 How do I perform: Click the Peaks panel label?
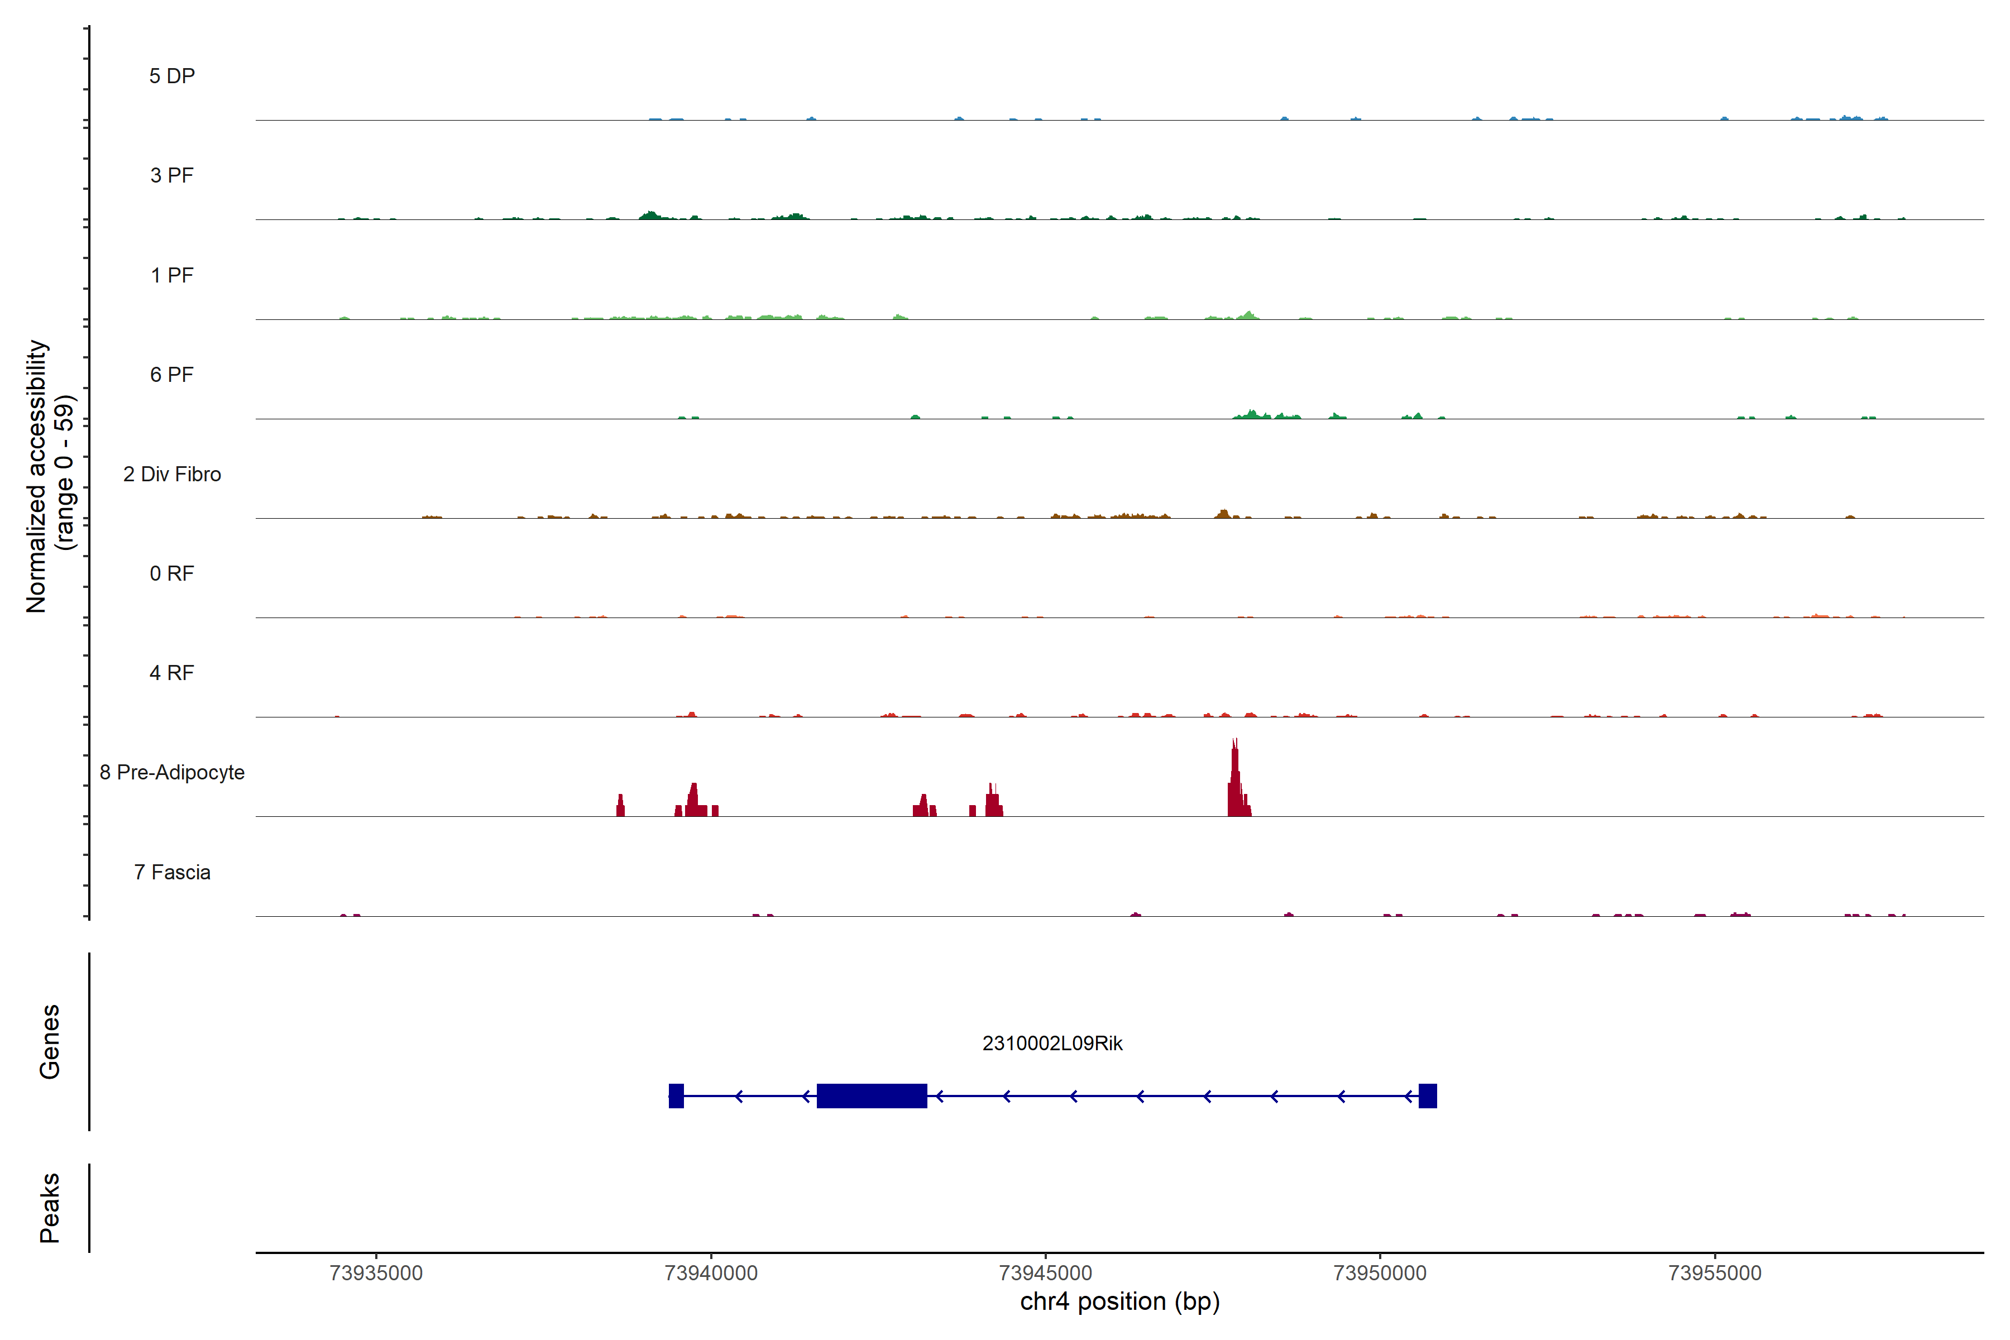pyautogui.click(x=50, y=1208)
